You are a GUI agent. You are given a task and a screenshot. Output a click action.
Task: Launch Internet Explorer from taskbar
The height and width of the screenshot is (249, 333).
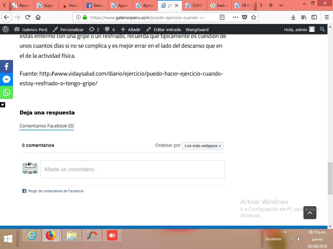32,235
